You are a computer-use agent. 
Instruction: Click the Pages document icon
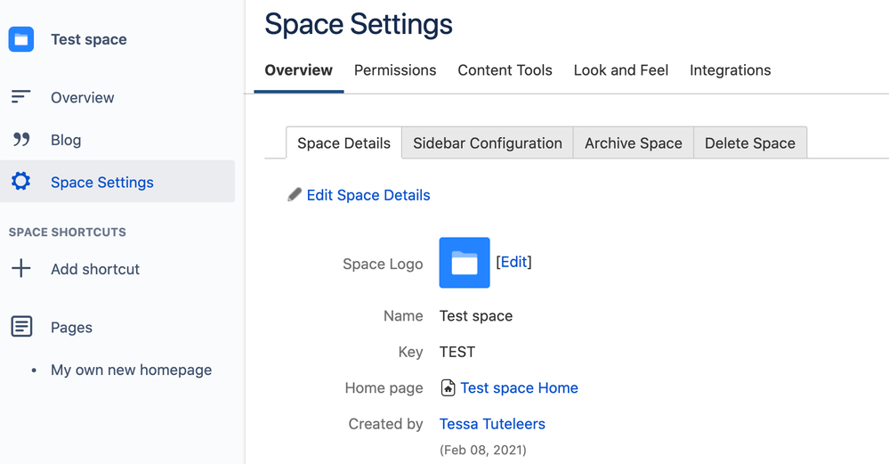[x=20, y=327]
